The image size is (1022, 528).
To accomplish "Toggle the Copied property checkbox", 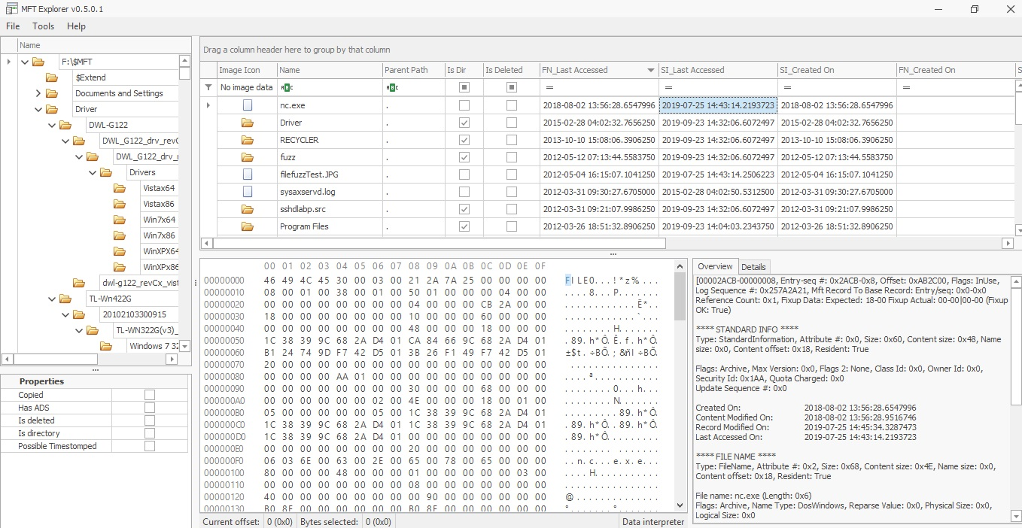I will pos(150,395).
